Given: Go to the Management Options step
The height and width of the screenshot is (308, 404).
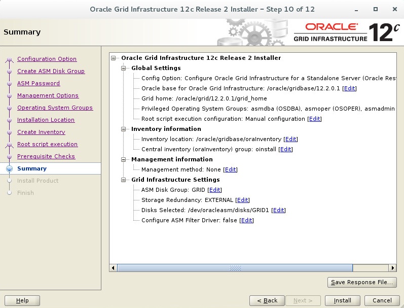Looking at the screenshot, I should point(48,95).
